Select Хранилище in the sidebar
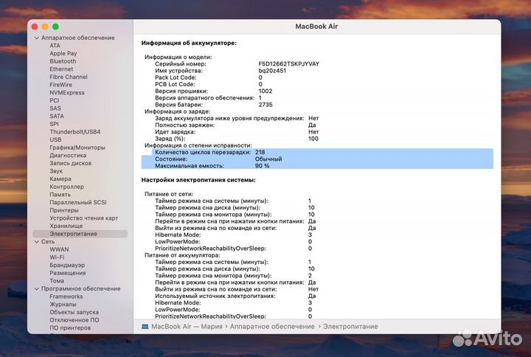The height and width of the screenshot is (357, 531). (x=66, y=226)
